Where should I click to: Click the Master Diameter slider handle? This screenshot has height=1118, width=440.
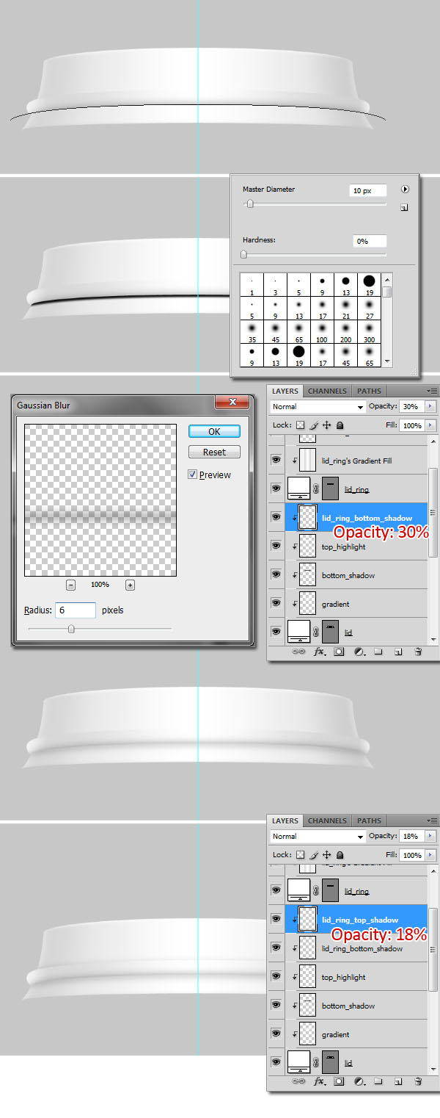coord(250,204)
